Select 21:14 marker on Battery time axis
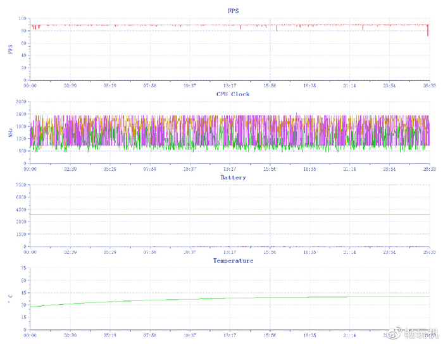 pos(349,252)
